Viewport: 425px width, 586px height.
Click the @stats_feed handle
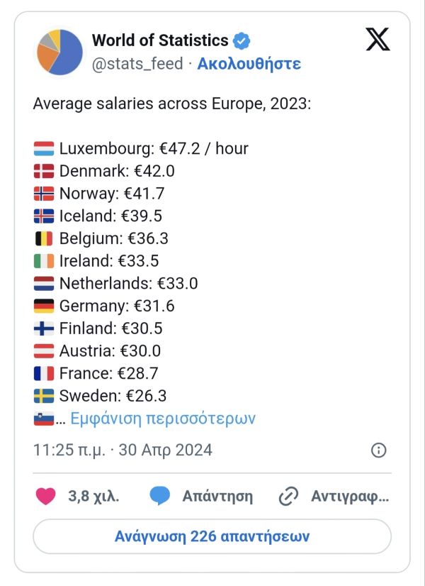click(x=137, y=64)
